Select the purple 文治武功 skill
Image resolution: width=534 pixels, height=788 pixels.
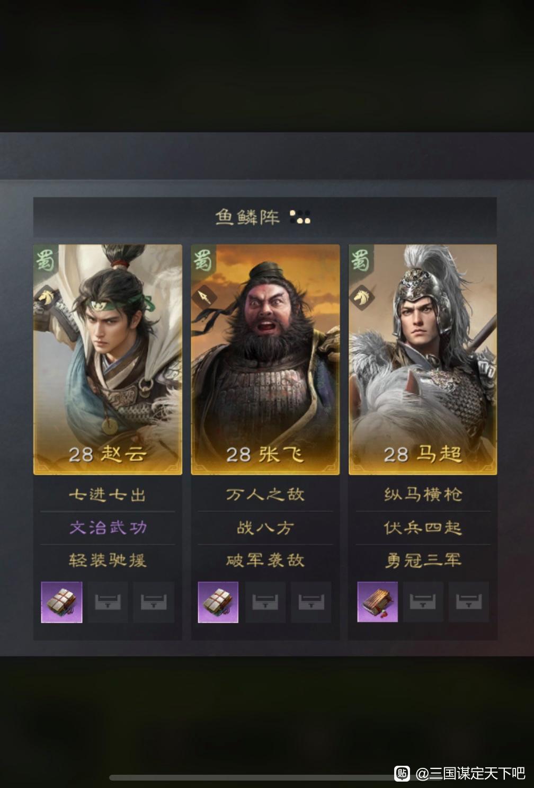pyautogui.click(x=108, y=528)
